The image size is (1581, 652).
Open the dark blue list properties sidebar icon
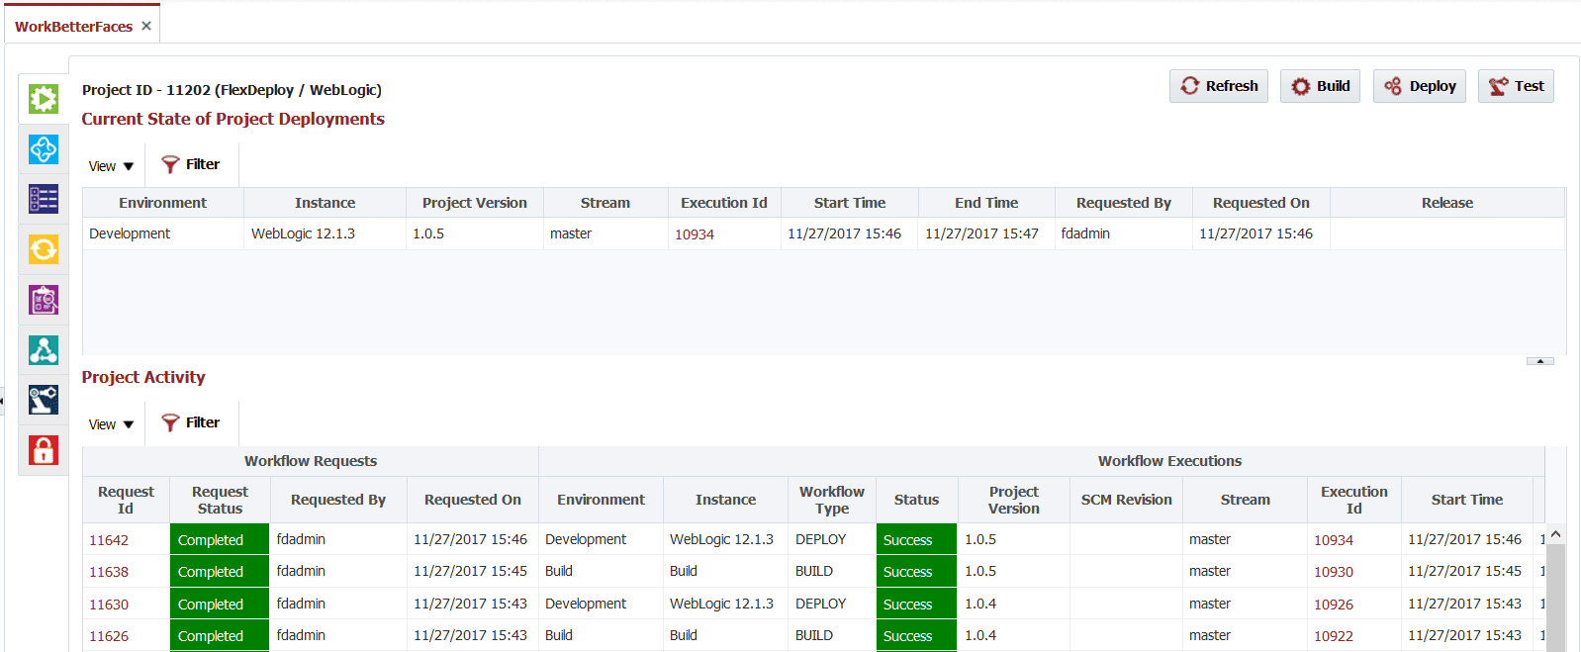44,199
